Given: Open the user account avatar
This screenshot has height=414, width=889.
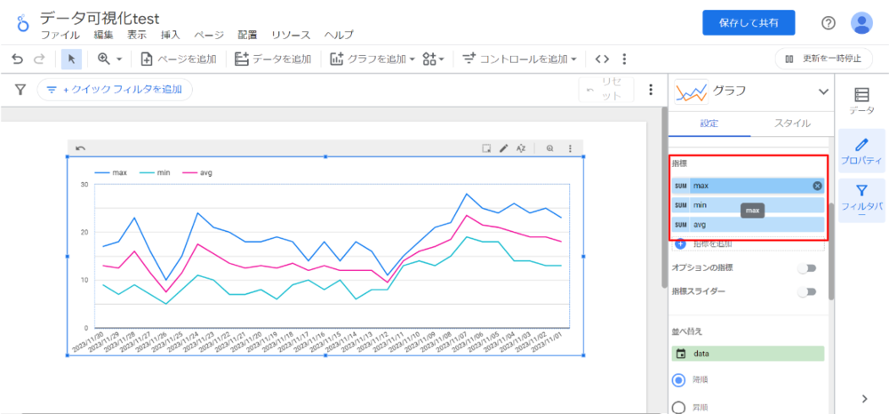Looking at the screenshot, I should (861, 22).
